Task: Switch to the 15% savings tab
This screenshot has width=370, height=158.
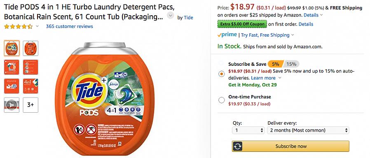Action: point(291,64)
